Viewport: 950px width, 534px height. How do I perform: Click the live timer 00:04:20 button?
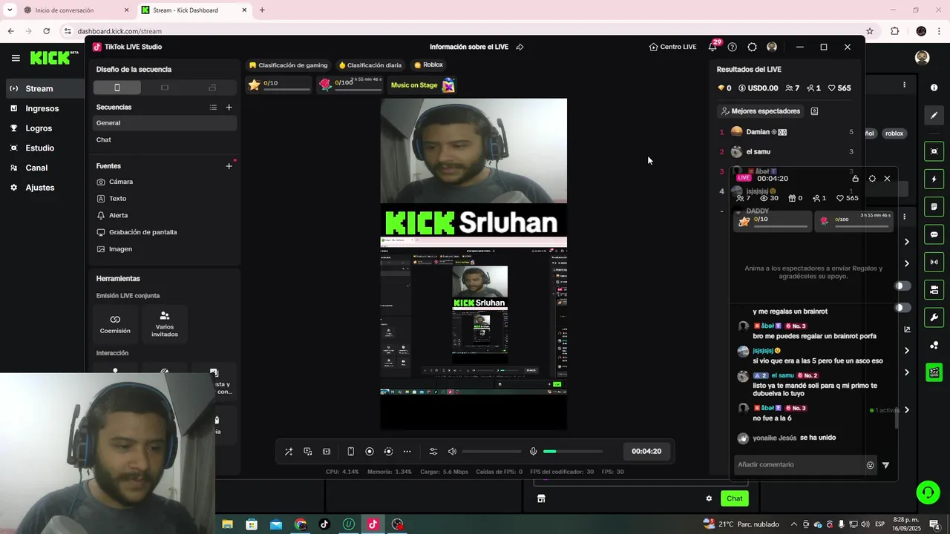(646, 451)
